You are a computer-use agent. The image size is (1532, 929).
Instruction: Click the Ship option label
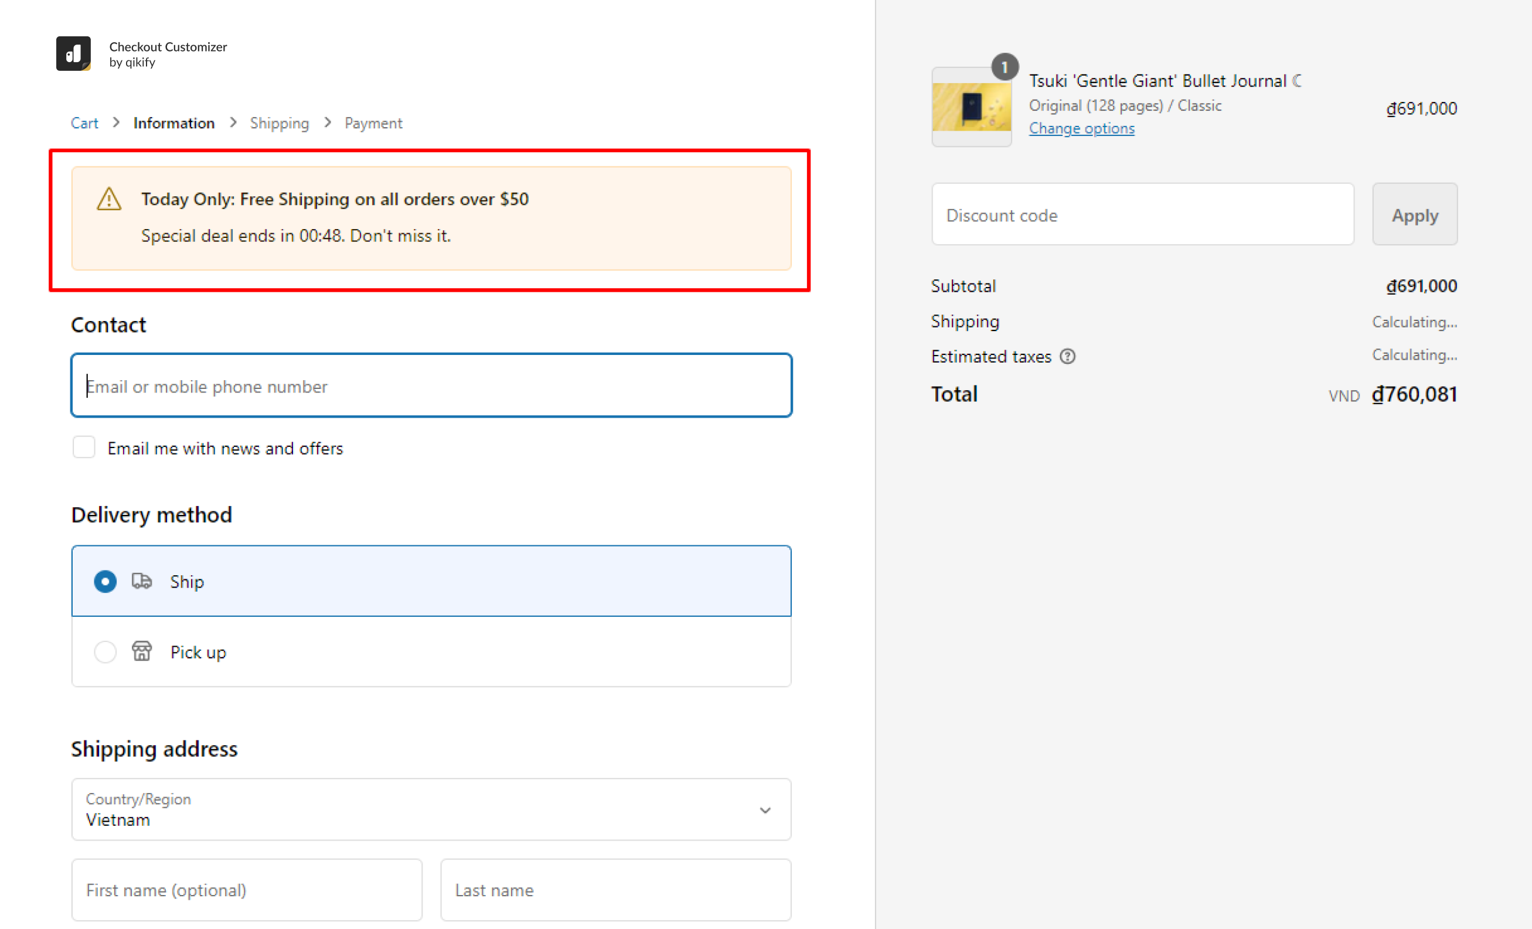(187, 582)
